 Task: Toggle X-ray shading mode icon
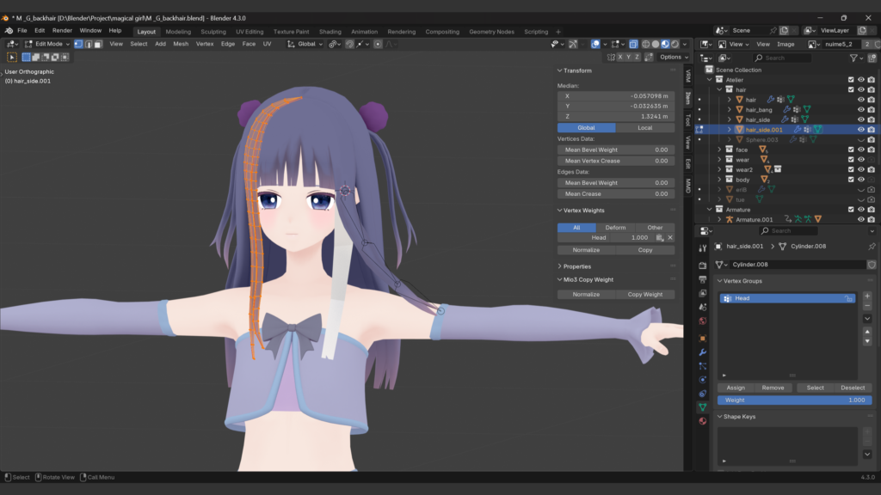(633, 44)
